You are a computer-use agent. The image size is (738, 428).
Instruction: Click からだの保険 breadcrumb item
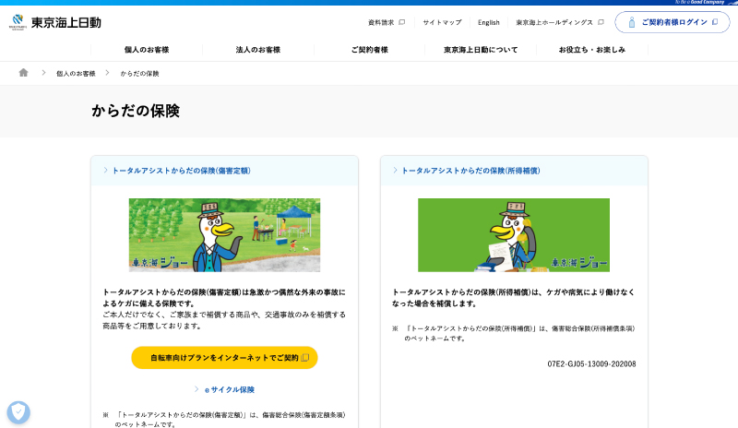139,74
